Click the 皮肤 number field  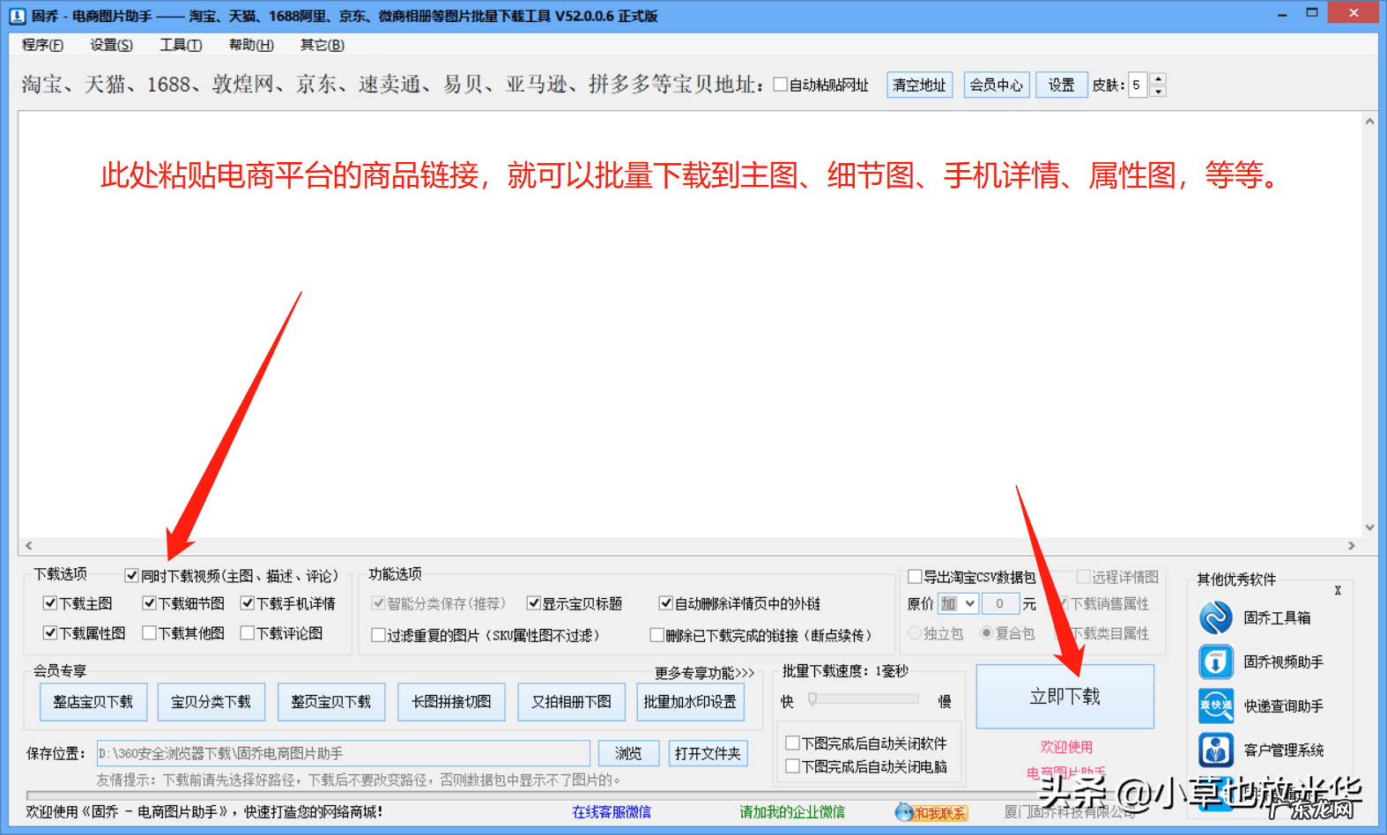(1138, 85)
